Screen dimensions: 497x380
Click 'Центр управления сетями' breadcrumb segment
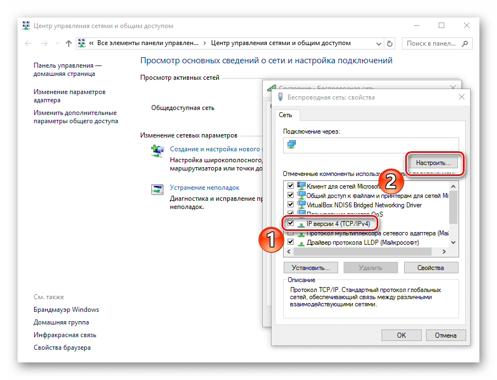click(280, 43)
